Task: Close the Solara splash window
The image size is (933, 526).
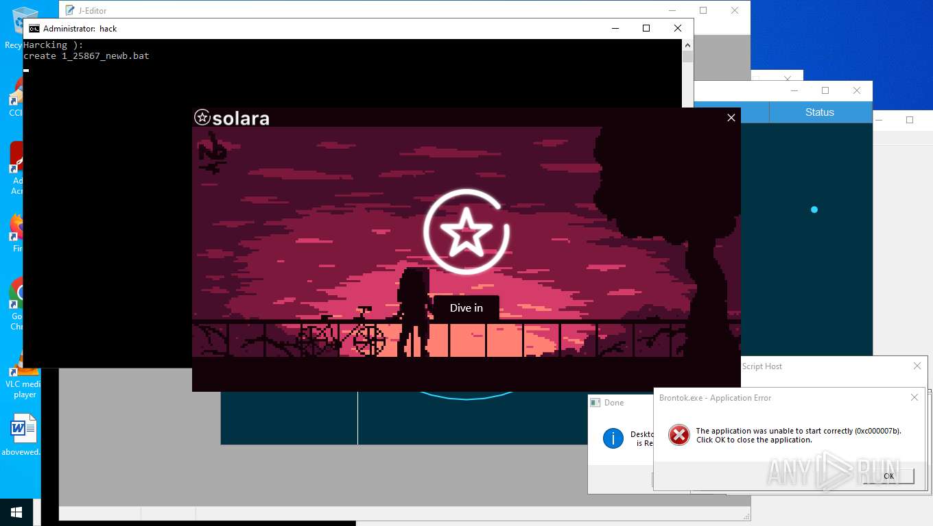Action: point(731,118)
